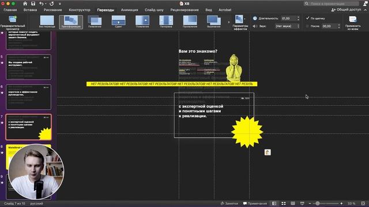Select slide 7 thumbnail with yellow starburst
The width and height of the screenshot is (369, 207).
click(28, 127)
